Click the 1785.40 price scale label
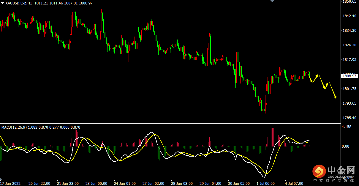359x186 pixels. [x=349, y=118]
